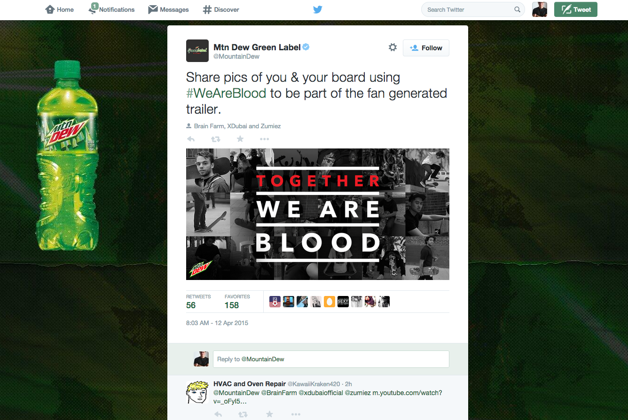Click the Search Twitter field
This screenshot has width=628, height=420.
pos(473,9)
